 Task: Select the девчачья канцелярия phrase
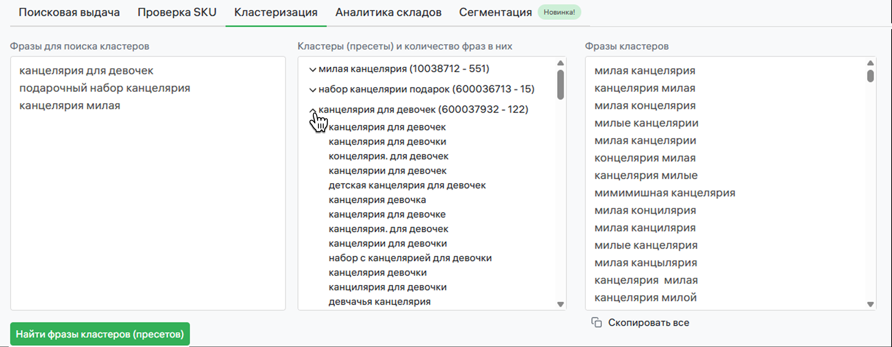pyautogui.click(x=379, y=302)
